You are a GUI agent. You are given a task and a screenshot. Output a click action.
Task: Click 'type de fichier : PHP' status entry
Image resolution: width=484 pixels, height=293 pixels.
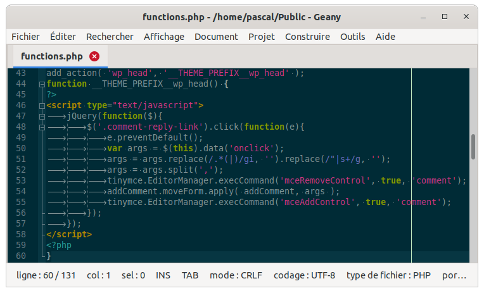388,275
